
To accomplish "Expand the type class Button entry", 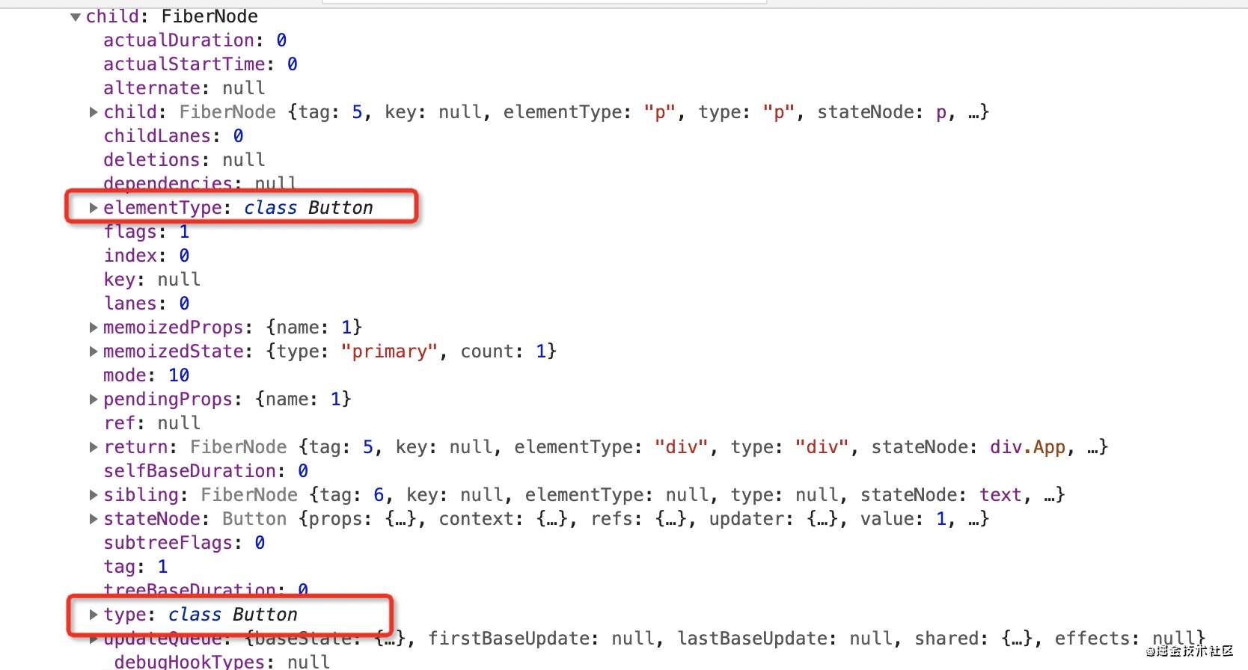I will [x=94, y=615].
